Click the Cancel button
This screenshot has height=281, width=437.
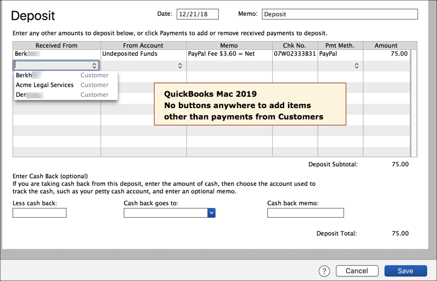[x=357, y=271]
